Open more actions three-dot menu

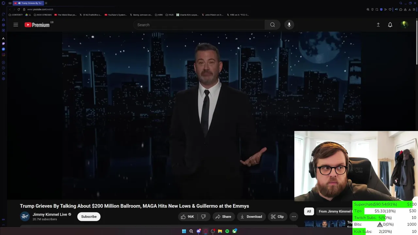pyautogui.click(x=294, y=217)
